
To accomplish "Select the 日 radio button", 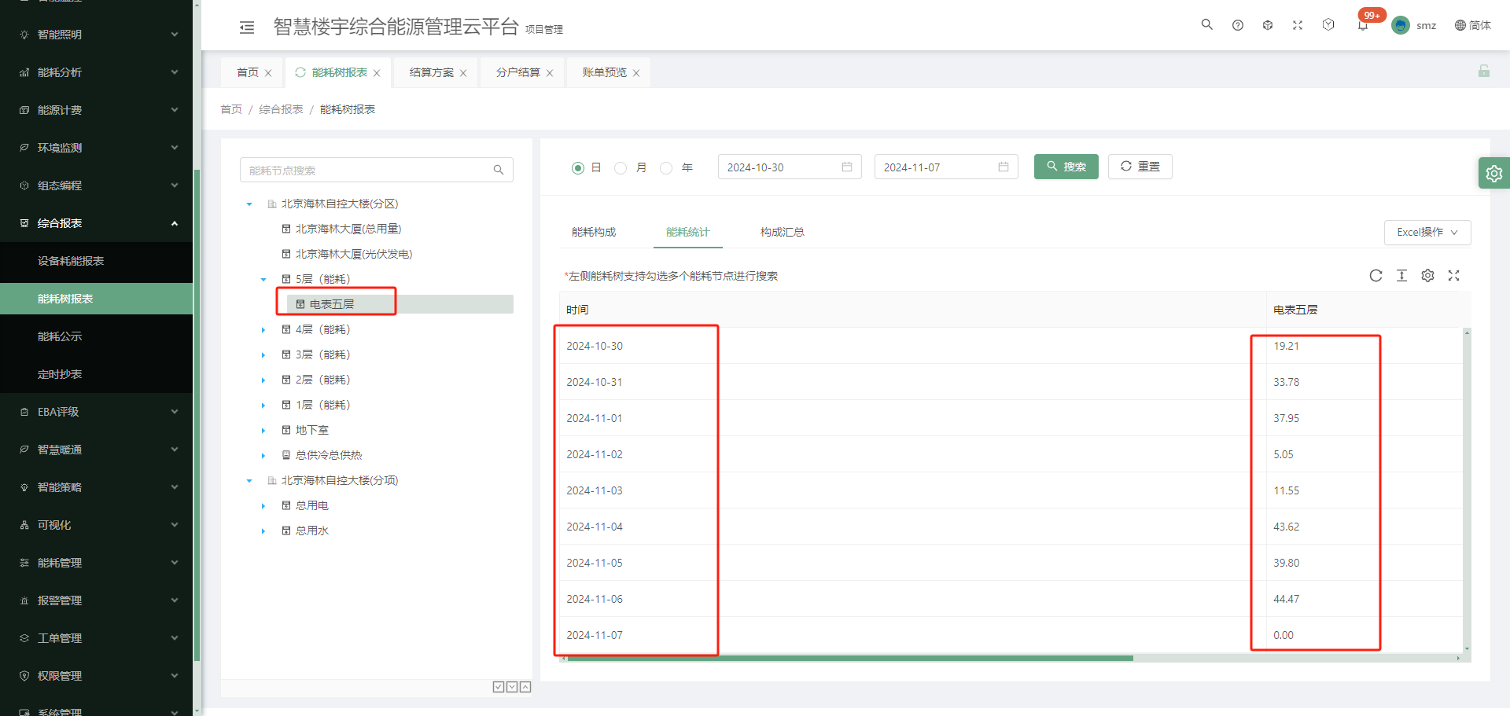I will point(578,167).
